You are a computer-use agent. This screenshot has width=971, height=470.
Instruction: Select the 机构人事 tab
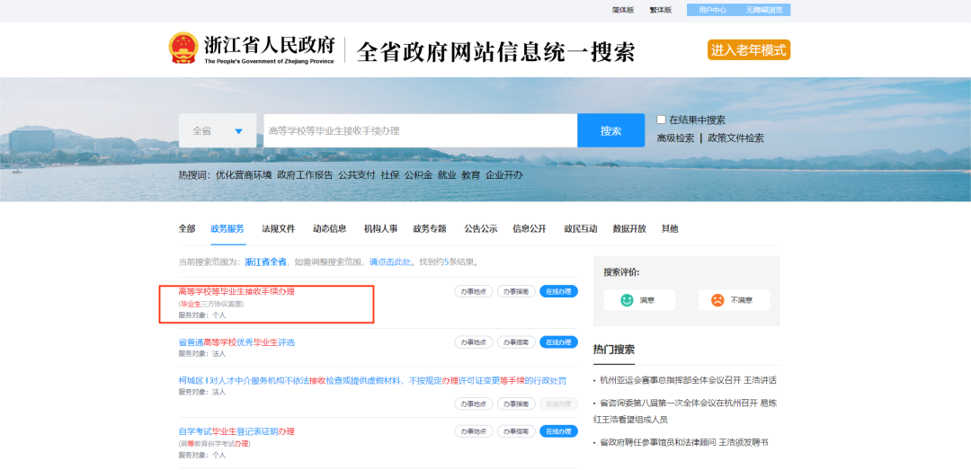[381, 228]
